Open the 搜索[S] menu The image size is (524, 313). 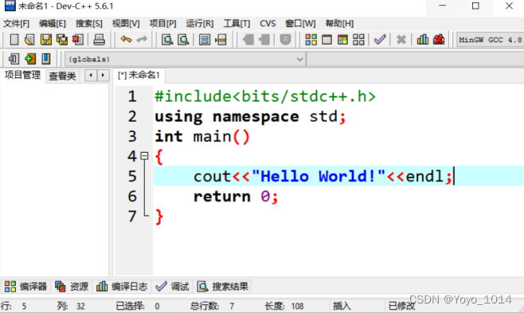(89, 23)
